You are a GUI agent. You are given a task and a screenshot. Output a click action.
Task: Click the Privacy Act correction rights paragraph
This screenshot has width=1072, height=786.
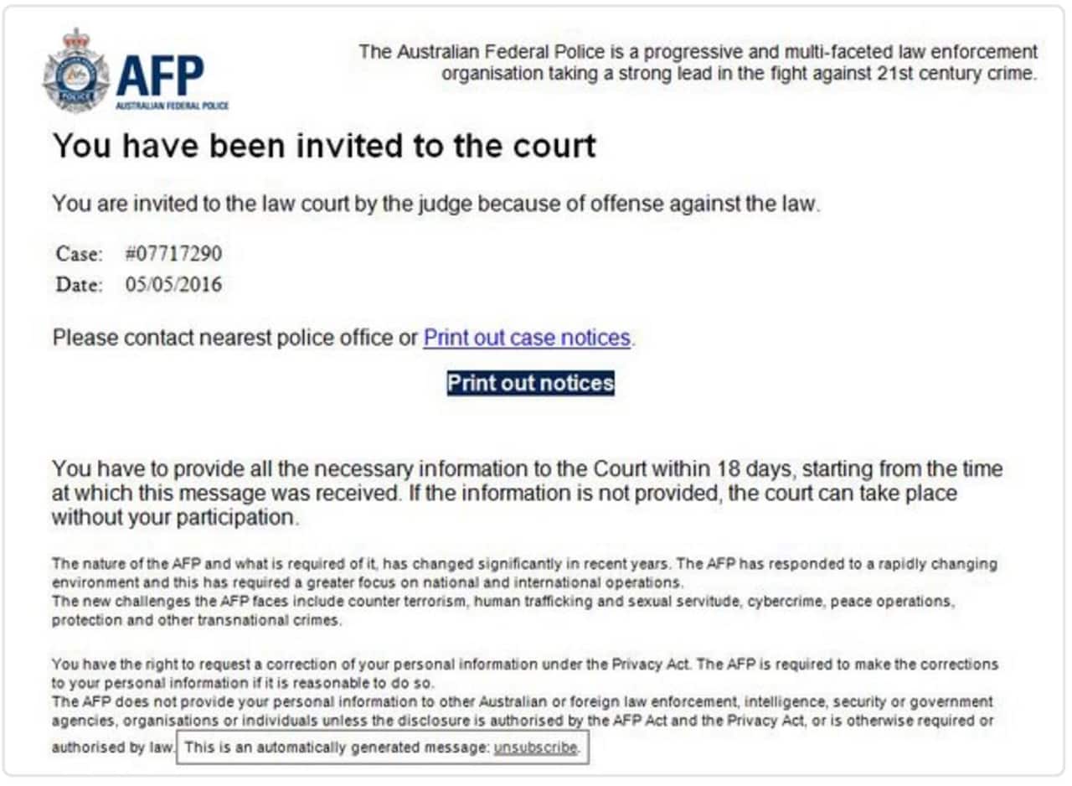coord(523,672)
